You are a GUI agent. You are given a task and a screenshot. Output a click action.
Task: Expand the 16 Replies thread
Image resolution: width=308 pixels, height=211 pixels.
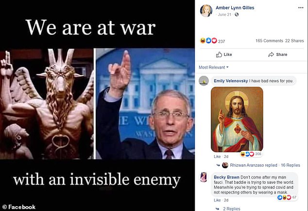(x=291, y=165)
